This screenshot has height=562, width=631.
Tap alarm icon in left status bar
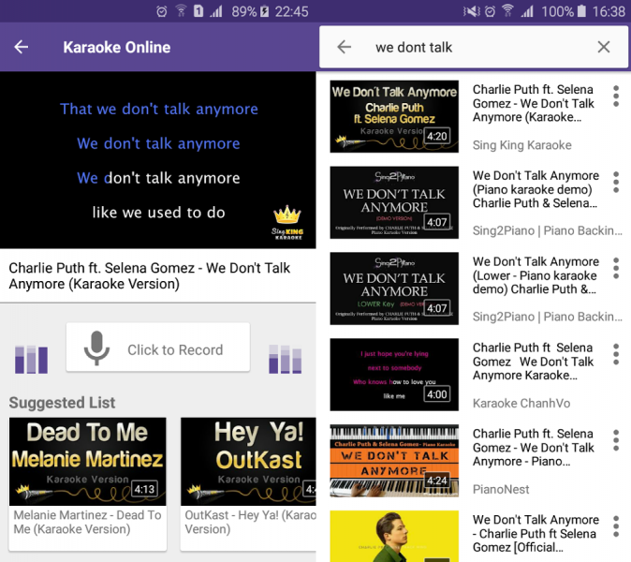click(161, 11)
